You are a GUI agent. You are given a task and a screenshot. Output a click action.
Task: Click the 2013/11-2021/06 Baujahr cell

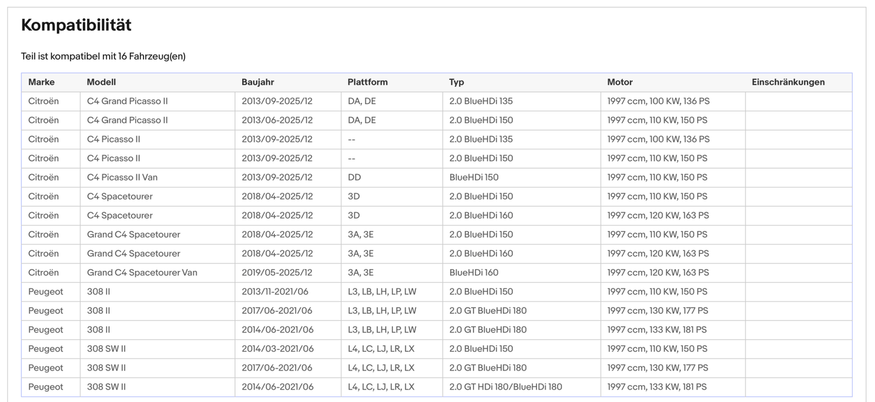coord(274,291)
